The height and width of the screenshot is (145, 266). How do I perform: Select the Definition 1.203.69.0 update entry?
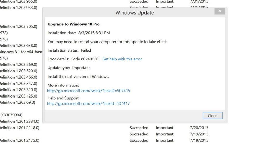[x=17, y=102]
